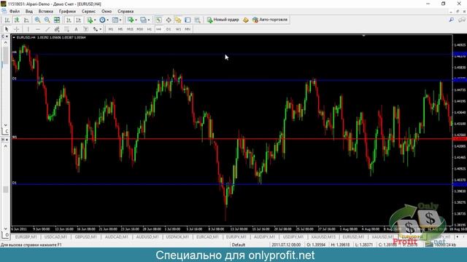This screenshot has height=262, width=467.
Task: Close the Market Watch side panel
Action: point(7,36)
